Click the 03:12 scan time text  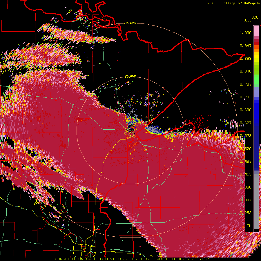(x=203, y=259)
